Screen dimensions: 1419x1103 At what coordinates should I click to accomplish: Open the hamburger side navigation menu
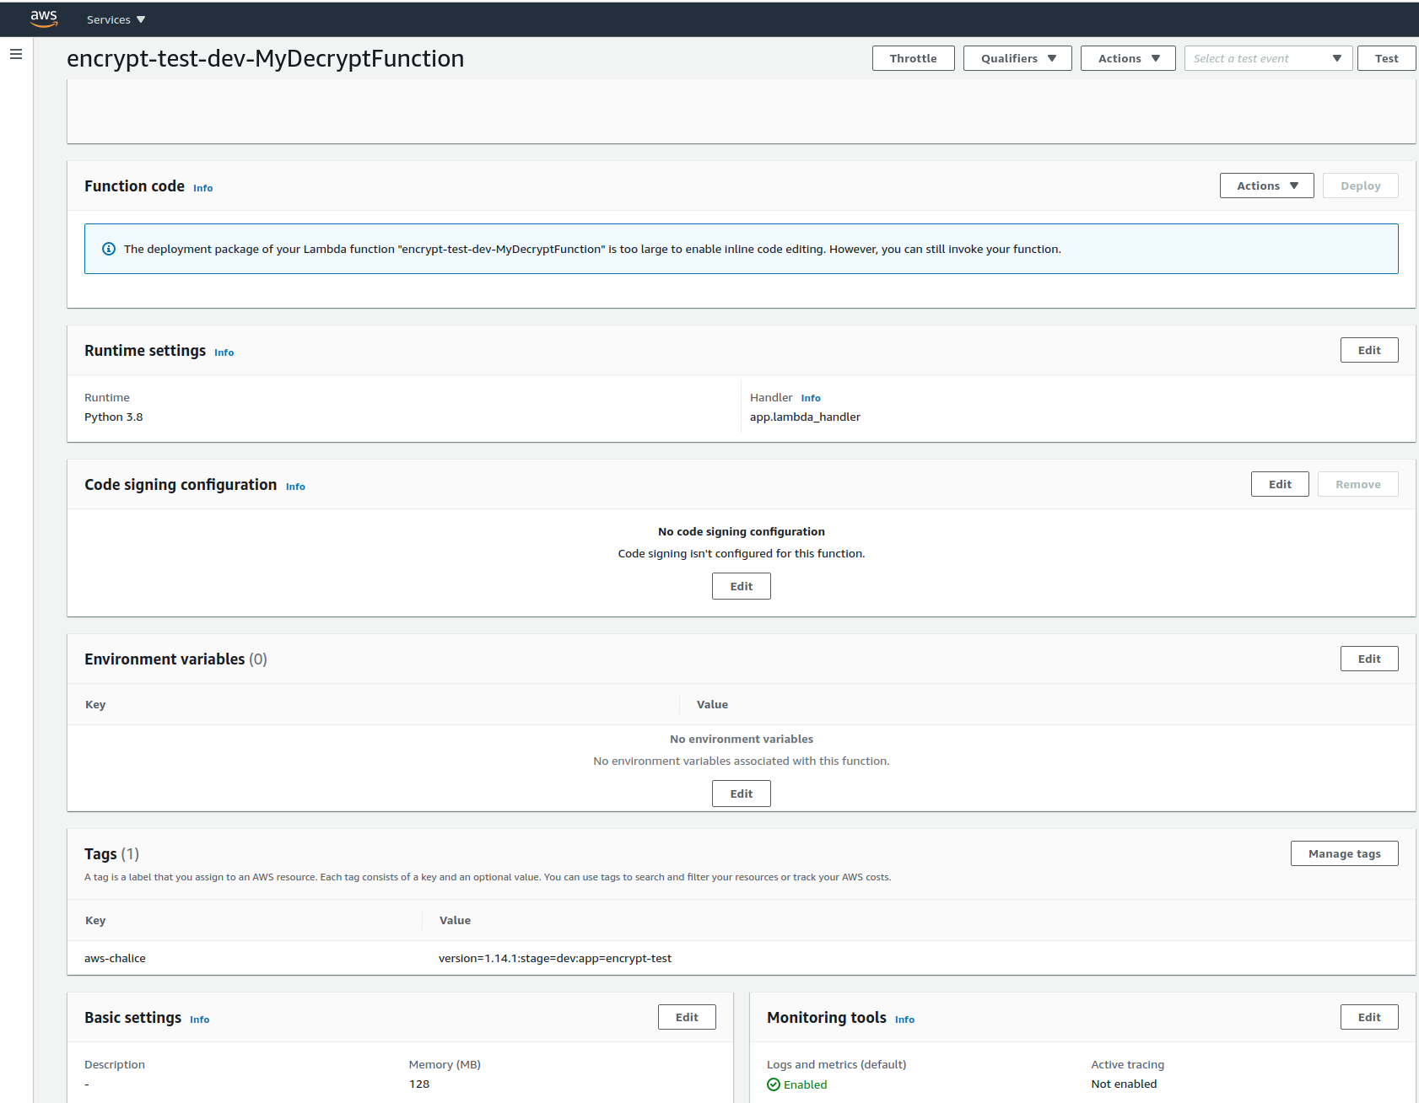coord(16,54)
